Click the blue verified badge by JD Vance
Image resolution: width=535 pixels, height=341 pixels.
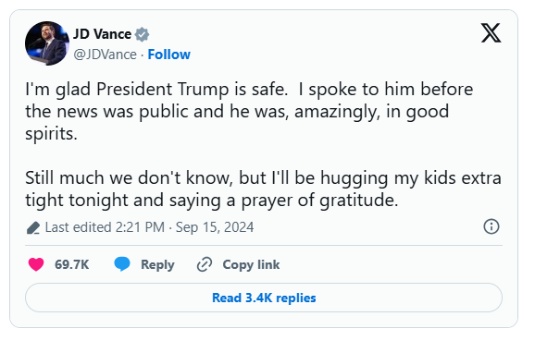(x=142, y=34)
